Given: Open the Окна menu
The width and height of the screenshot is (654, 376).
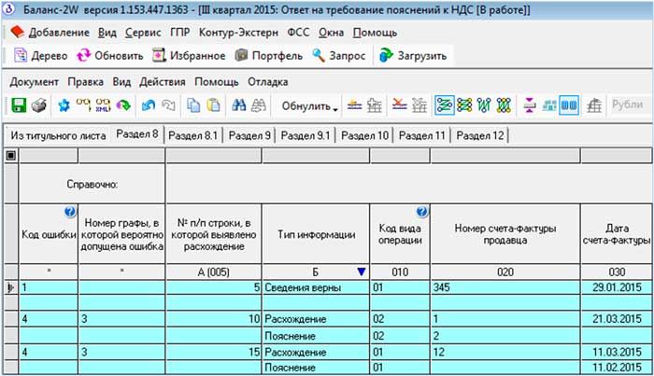Looking at the screenshot, I should pos(331,33).
